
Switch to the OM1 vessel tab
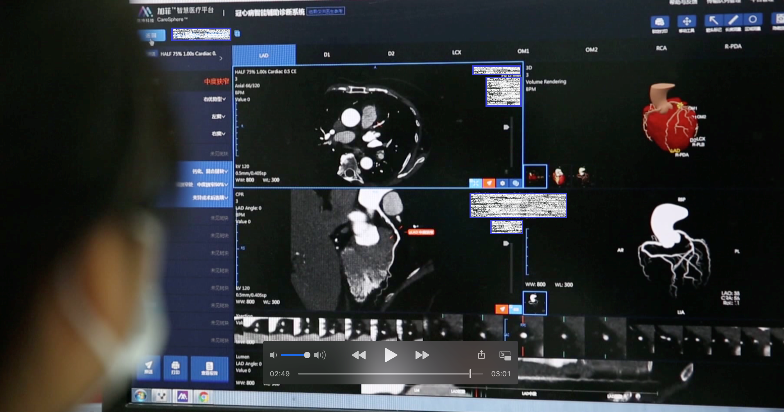tap(523, 51)
